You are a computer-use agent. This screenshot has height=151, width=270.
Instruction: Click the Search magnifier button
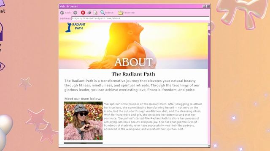click(x=107, y=13)
